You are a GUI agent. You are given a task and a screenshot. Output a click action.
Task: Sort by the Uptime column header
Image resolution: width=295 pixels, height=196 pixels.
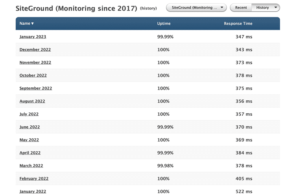[x=164, y=24]
